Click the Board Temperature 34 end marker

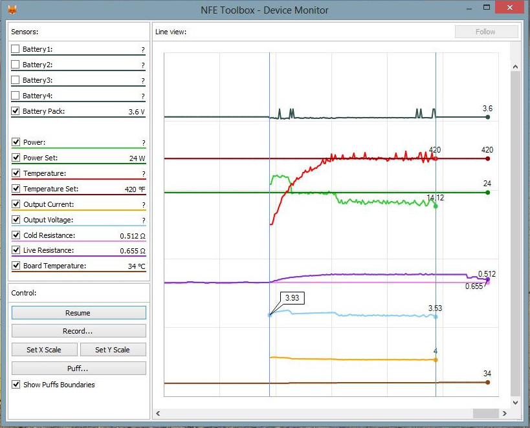pos(488,382)
